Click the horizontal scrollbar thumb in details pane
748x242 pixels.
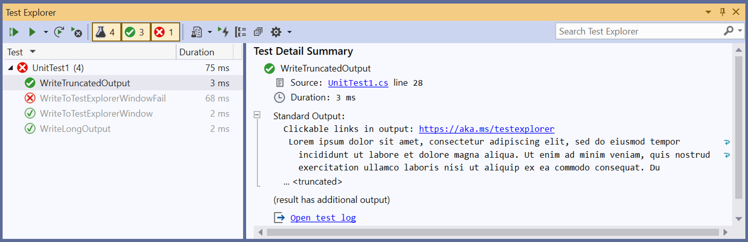point(493,232)
